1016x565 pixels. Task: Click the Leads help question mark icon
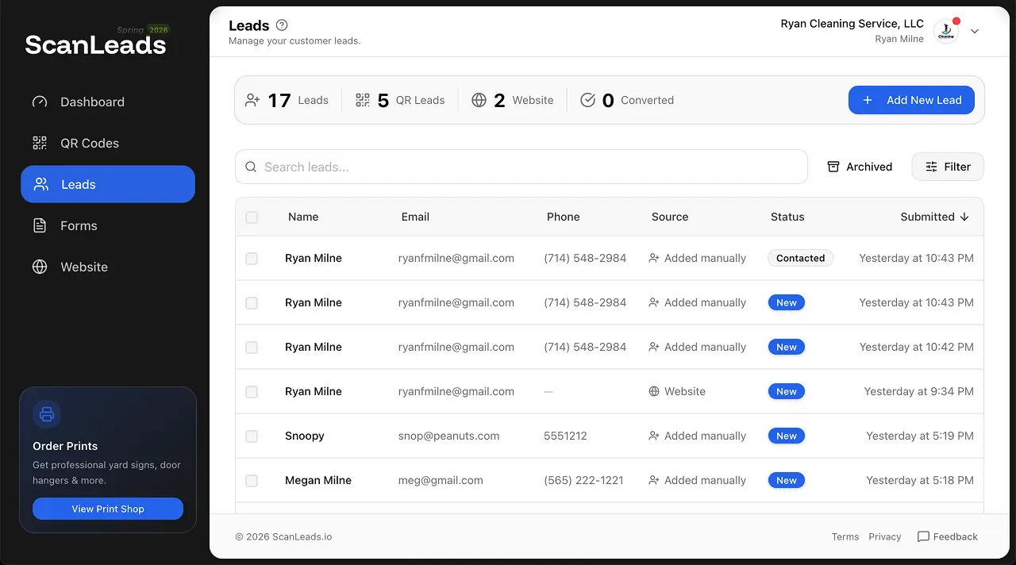(x=282, y=25)
